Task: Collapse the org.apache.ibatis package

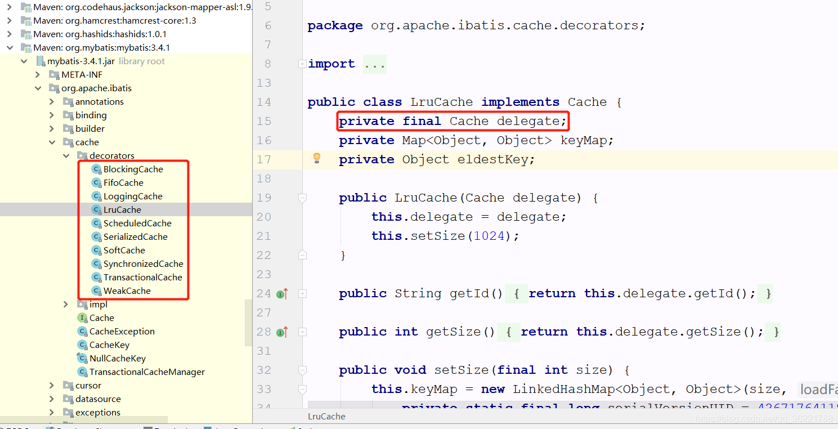Action: coord(38,88)
